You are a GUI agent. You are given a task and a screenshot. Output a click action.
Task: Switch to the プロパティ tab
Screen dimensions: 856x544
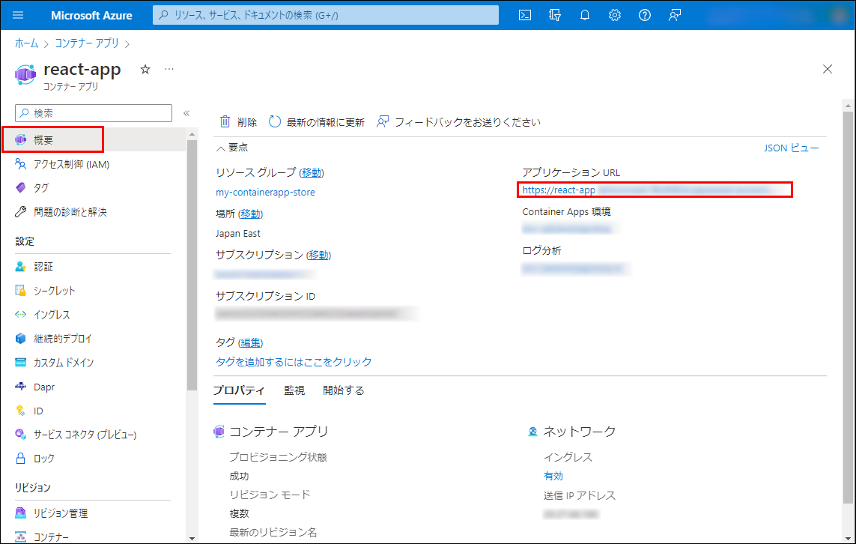tap(239, 390)
